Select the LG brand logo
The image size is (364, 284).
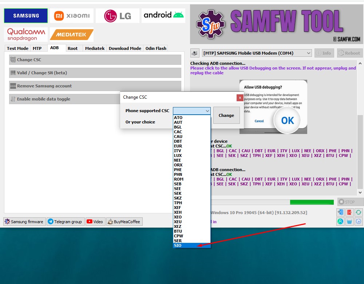118,16
